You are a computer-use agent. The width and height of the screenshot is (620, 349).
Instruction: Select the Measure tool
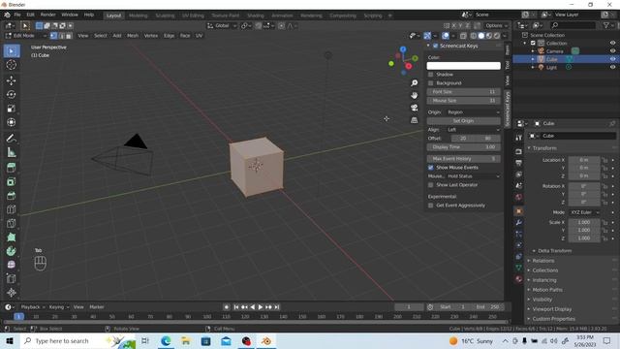(x=12, y=152)
